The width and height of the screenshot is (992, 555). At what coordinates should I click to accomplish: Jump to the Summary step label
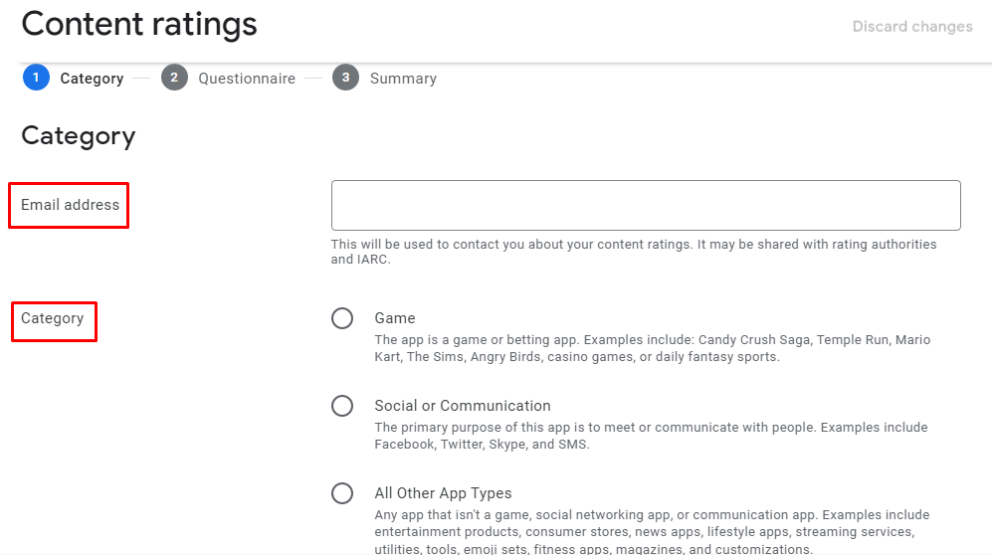[x=403, y=79]
